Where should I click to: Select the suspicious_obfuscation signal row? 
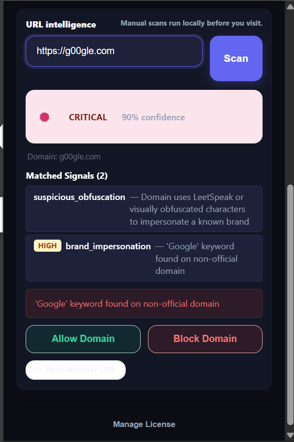point(144,209)
